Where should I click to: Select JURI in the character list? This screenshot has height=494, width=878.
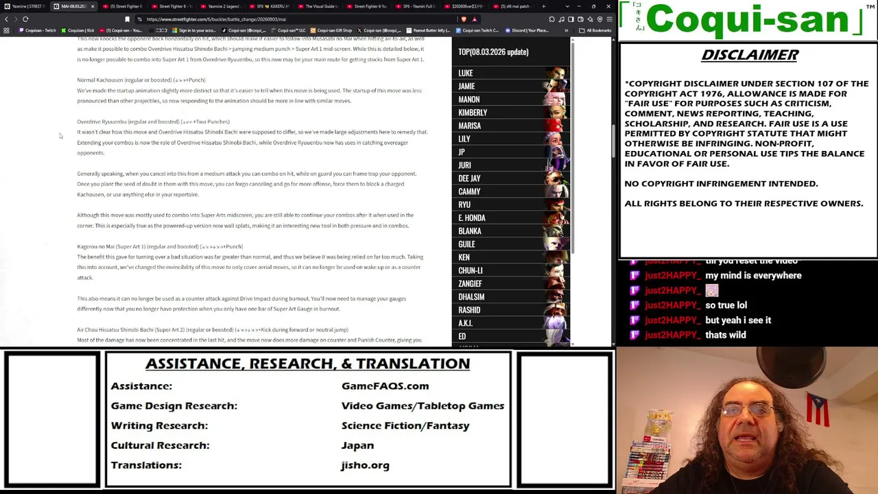[x=512, y=165]
